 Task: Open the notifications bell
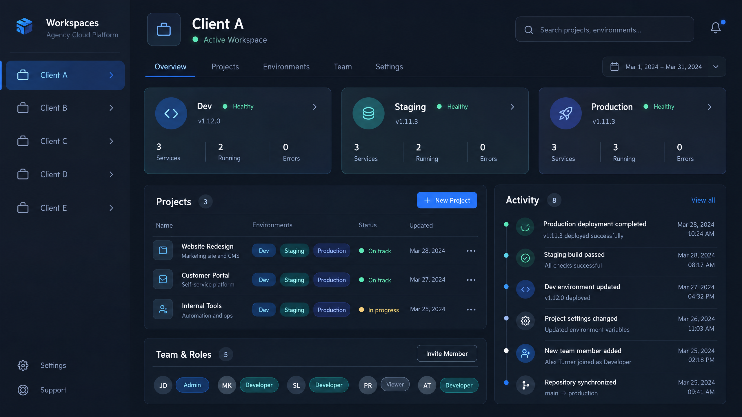[716, 28]
